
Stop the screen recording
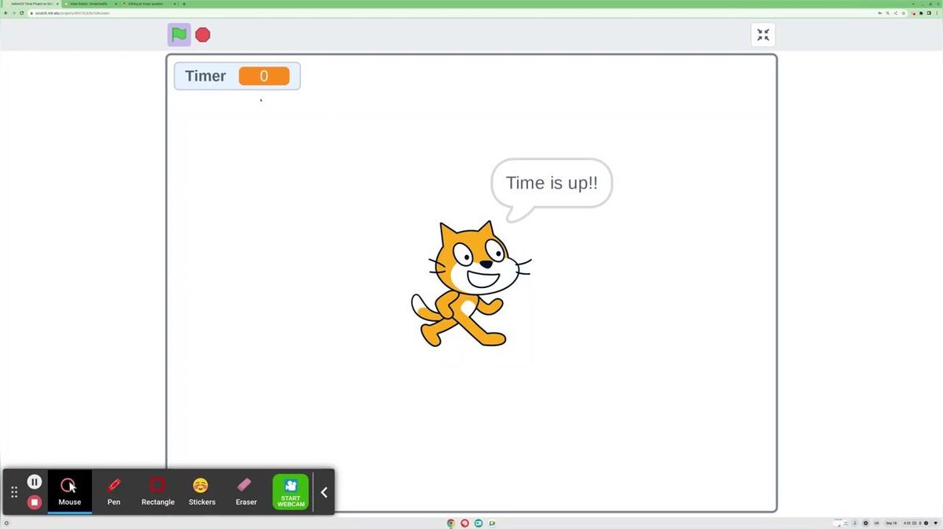pyautogui.click(x=35, y=502)
